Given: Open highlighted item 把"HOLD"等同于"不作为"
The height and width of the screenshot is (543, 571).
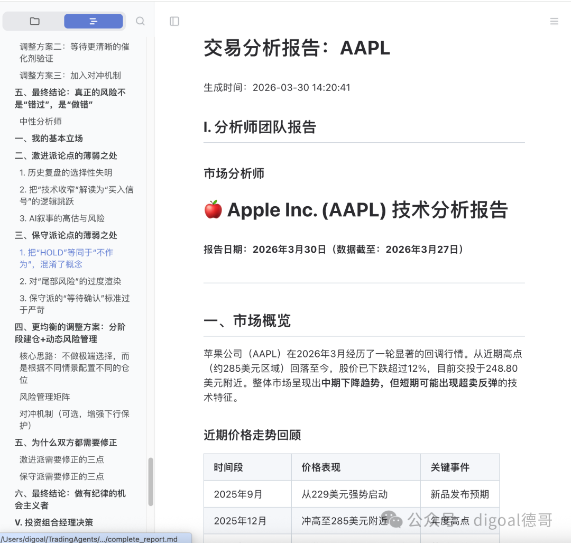Looking at the screenshot, I should pos(66,258).
